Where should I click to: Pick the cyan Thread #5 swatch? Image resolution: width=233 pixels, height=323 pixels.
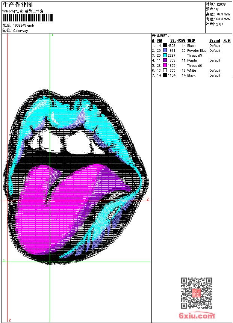tap(165, 55)
